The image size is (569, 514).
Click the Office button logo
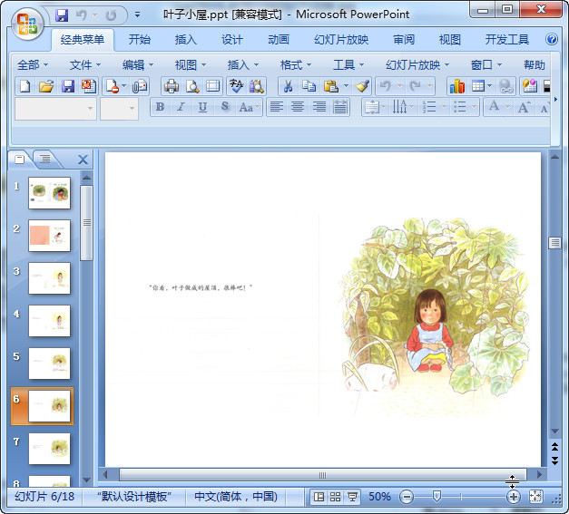coord(27,24)
